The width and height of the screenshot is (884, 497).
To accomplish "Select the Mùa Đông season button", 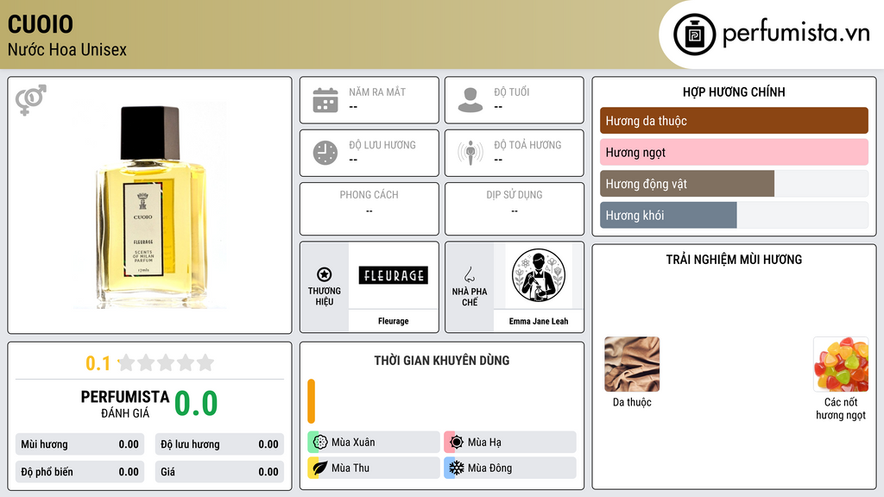I will tap(509, 468).
